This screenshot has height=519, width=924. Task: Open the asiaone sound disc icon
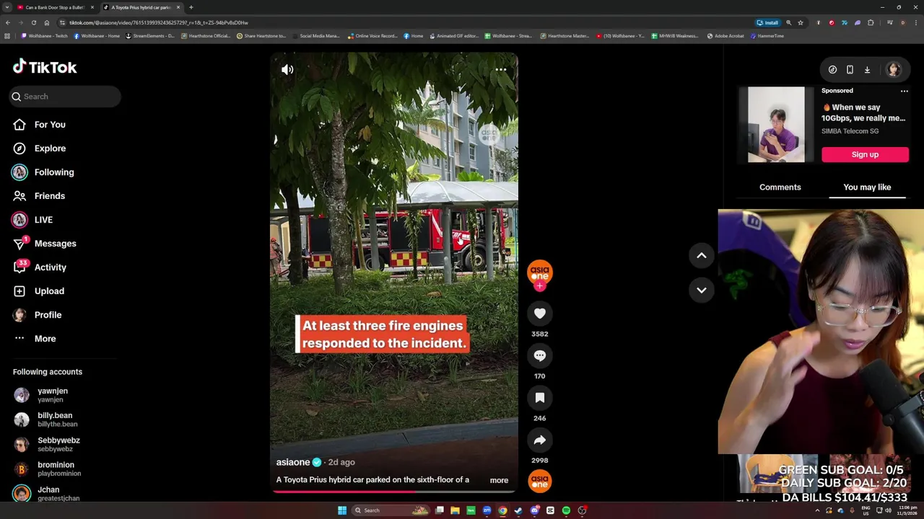click(x=540, y=481)
